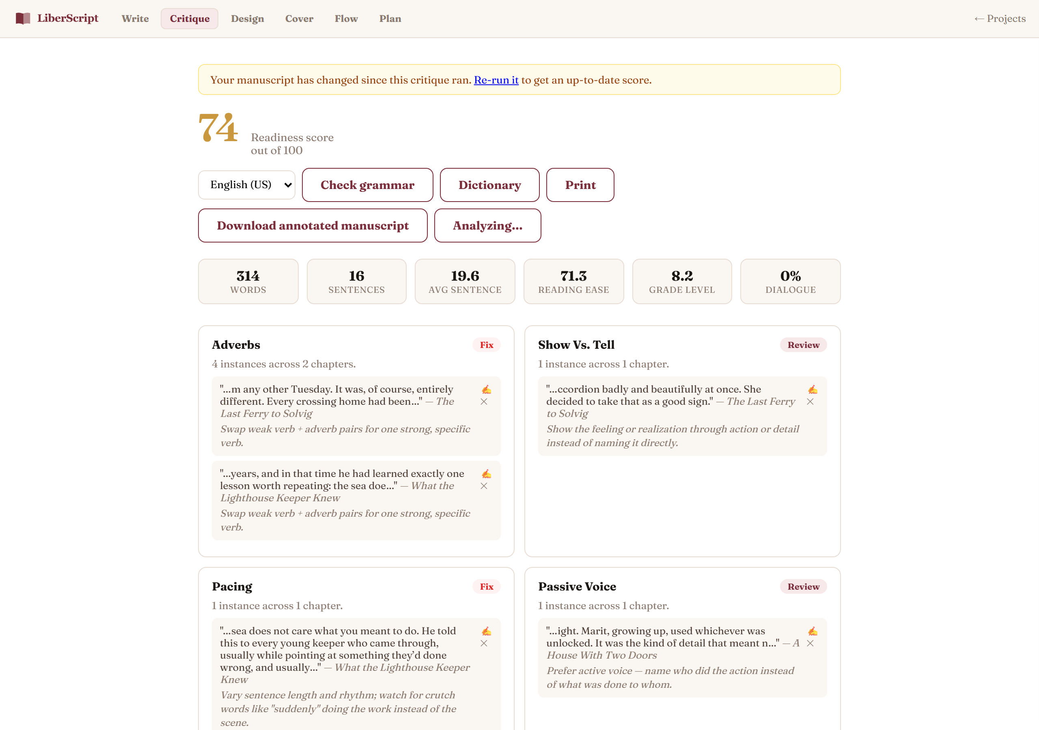1039x730 pixels.
Task: Select the Critique tab
Action: click(190, 19)
